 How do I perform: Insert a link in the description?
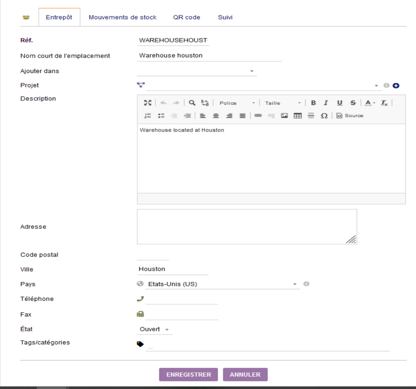coord(258,116)
